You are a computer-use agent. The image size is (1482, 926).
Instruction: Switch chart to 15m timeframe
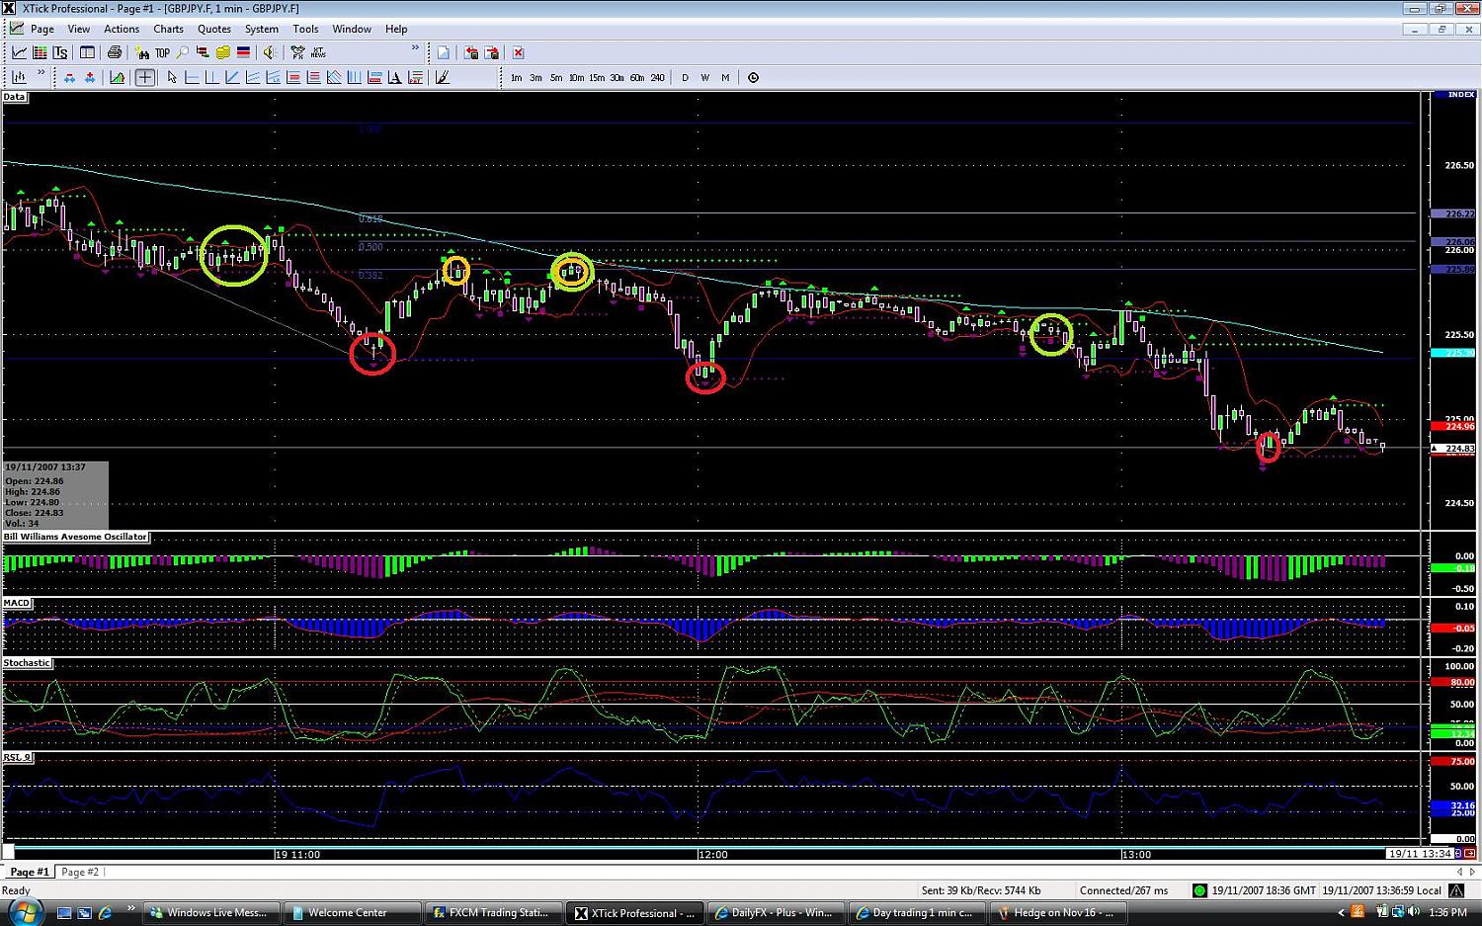597,77
